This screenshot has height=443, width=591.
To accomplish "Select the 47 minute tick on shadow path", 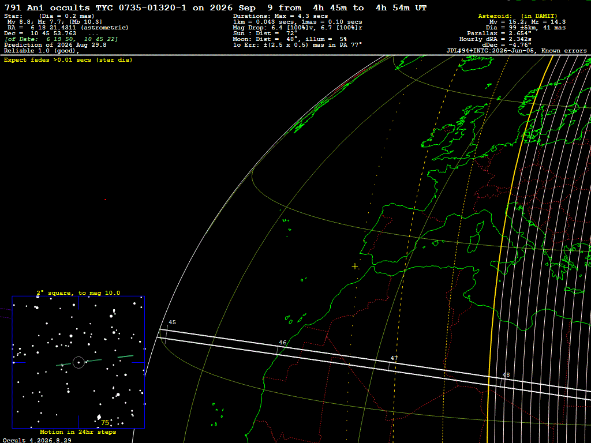I will (394, 358).
